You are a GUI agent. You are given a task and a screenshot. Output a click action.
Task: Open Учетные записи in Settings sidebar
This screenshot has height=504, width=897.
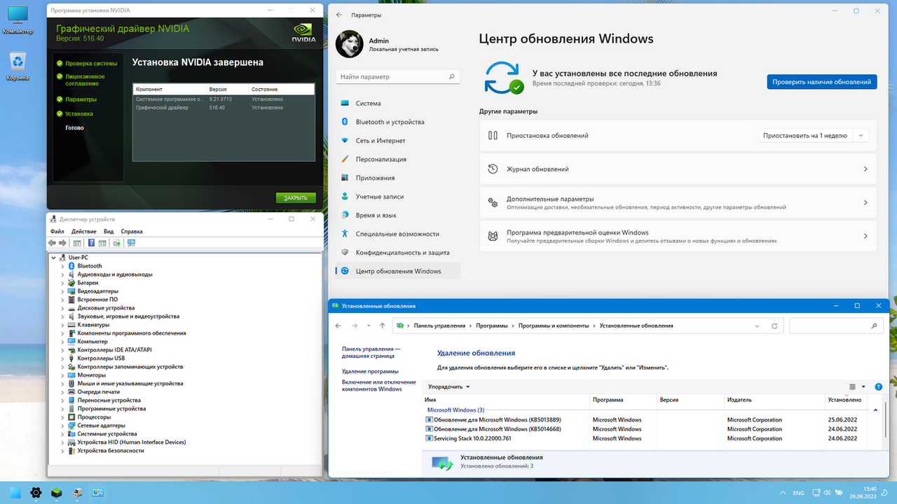coord(397,197)
